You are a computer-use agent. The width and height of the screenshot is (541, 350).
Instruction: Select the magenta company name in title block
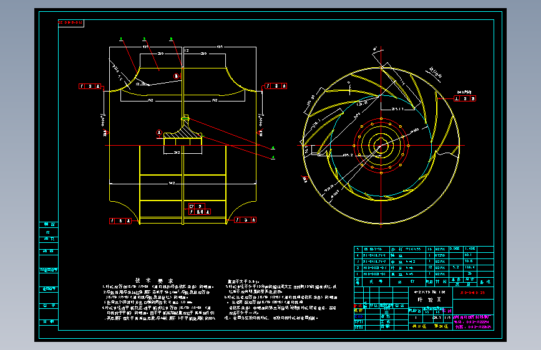[473, 317]
